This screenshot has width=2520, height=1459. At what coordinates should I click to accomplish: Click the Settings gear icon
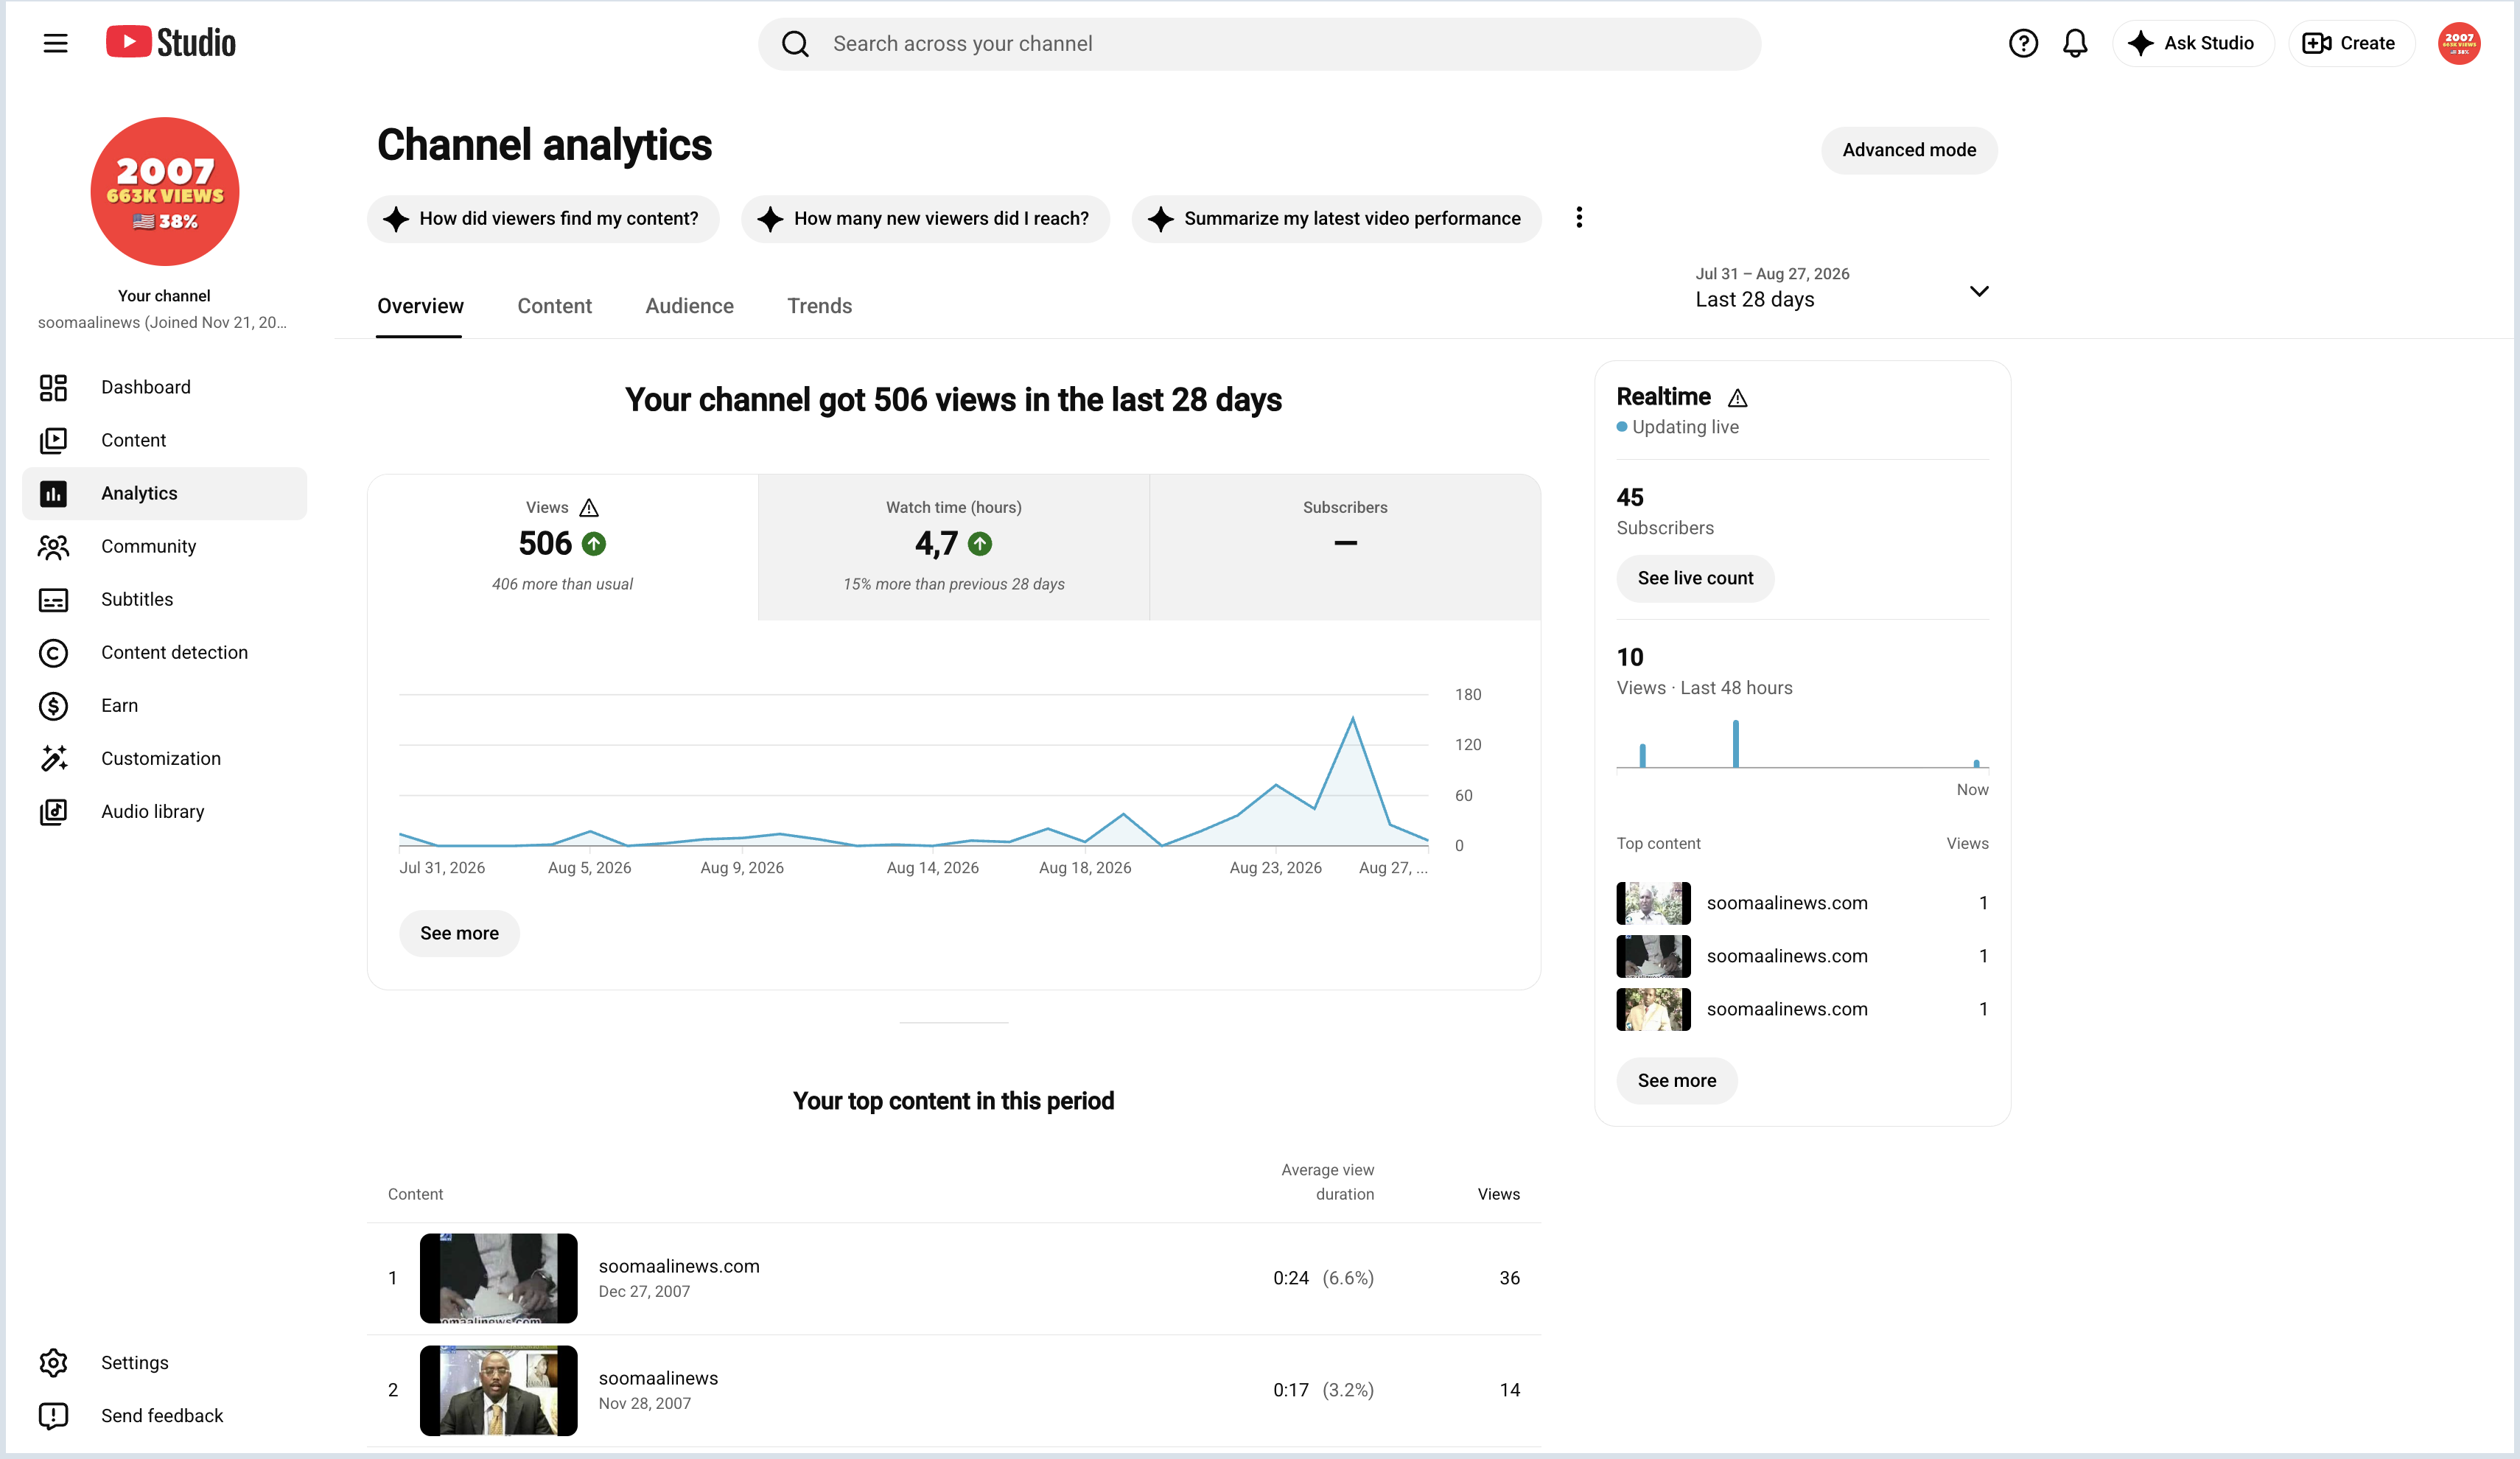pyautogui.click(x=53, y=1362)
